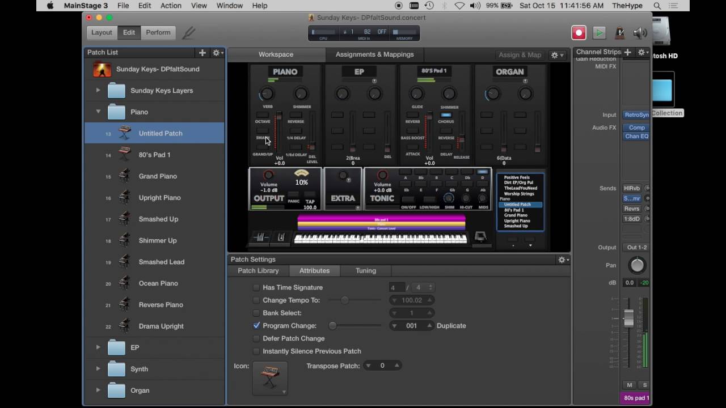Click the green play button

pos(599,33)
